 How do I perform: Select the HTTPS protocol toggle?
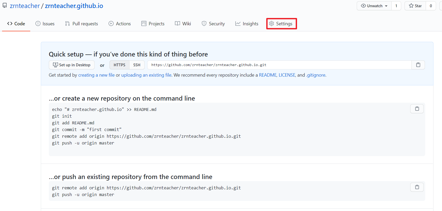(x=119, y=65)
